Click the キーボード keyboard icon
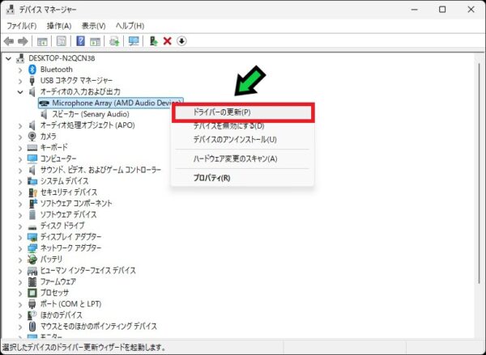 [32, 147]
